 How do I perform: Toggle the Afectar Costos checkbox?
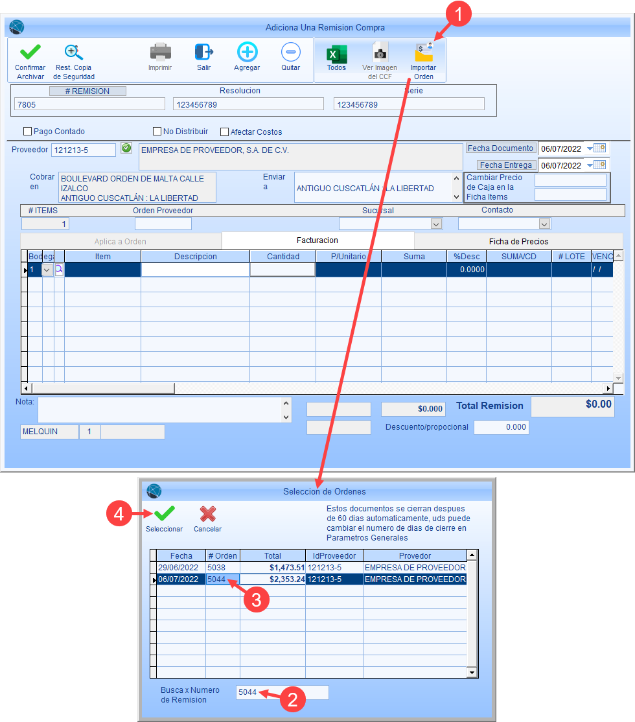(225, 132)
